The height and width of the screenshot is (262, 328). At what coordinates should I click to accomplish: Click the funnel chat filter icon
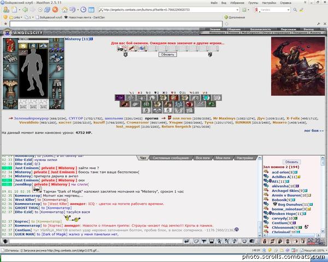204,241
